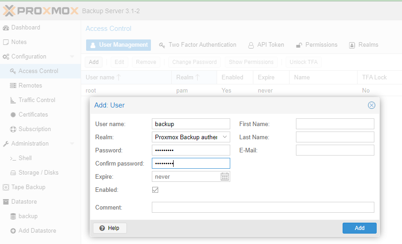This screenshot has height=244, width=402.
Task: Click the Subscription lifebuoy icon
Action: coord(13,129)
